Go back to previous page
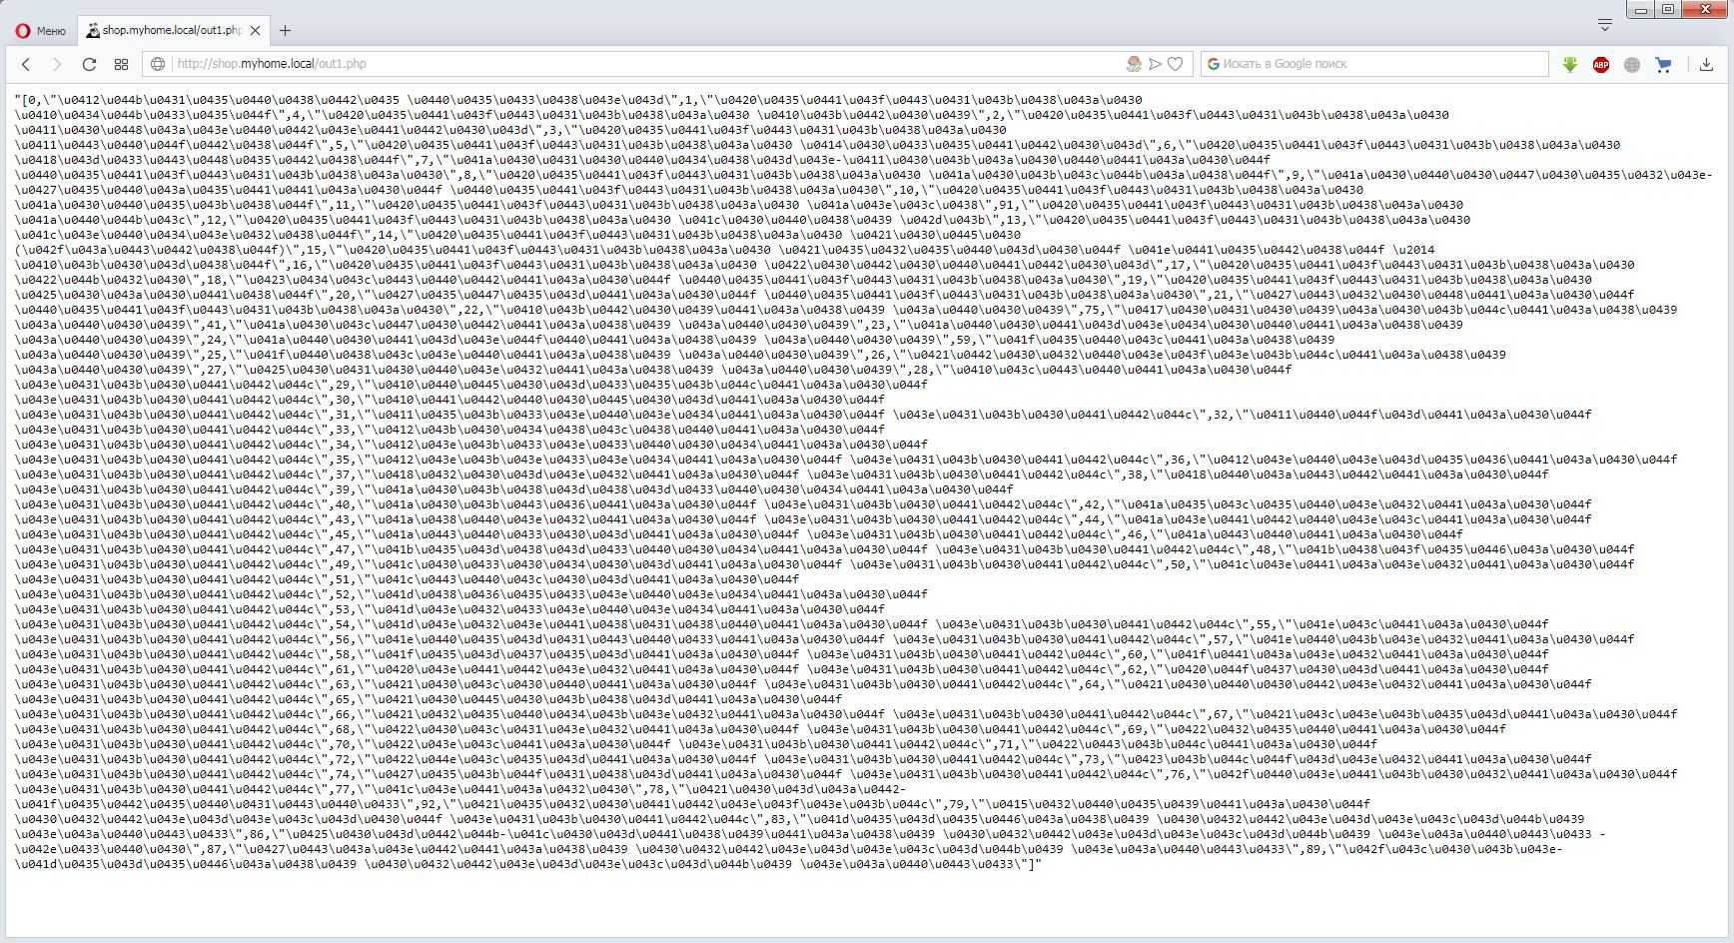This screenshot has height=943, width=1734. (x=26, y=64)
